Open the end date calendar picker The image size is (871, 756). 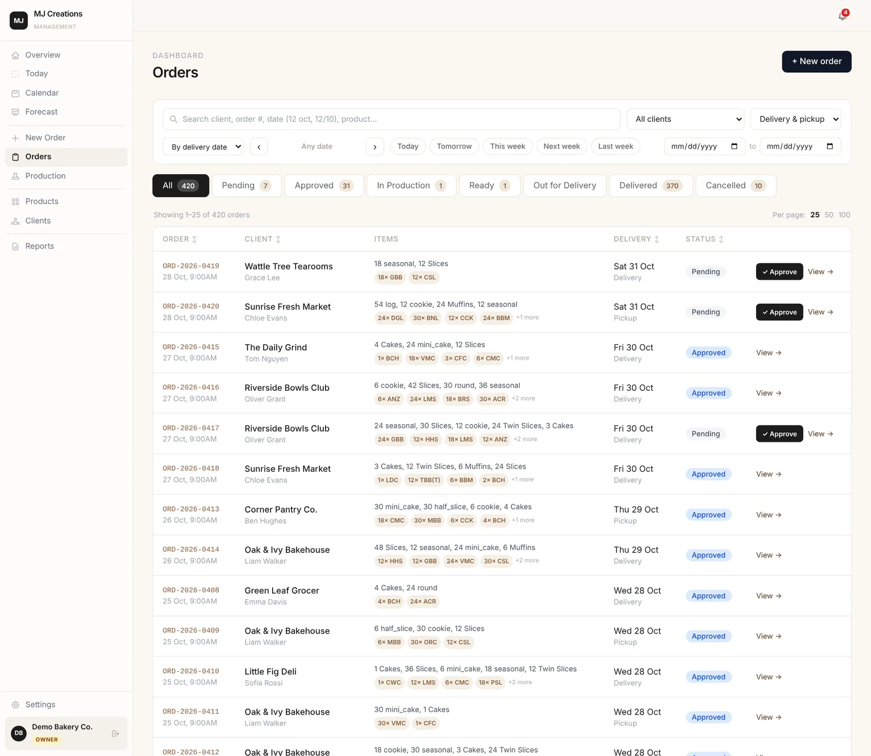tap(830, 146)
